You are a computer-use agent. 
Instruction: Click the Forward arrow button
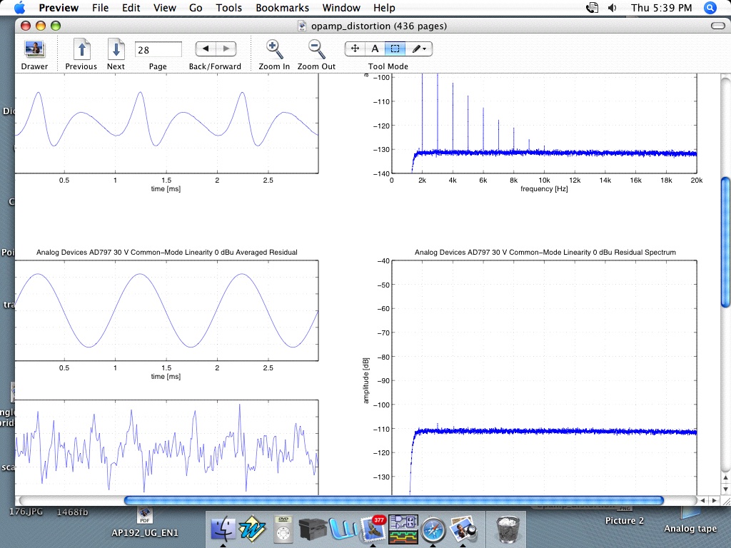point(226,49)
